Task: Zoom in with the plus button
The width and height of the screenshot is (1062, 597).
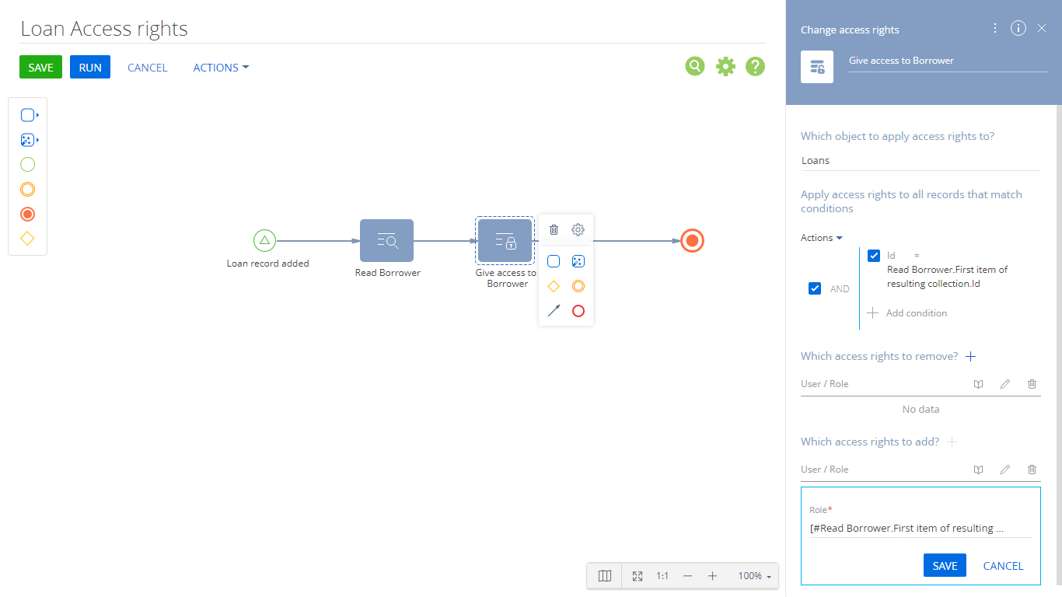Action: (x=712, y=576)
